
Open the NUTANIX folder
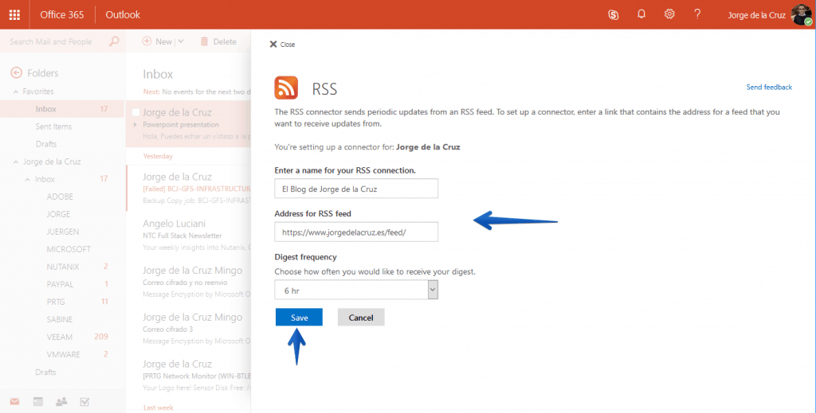click(x=62, y=267)
